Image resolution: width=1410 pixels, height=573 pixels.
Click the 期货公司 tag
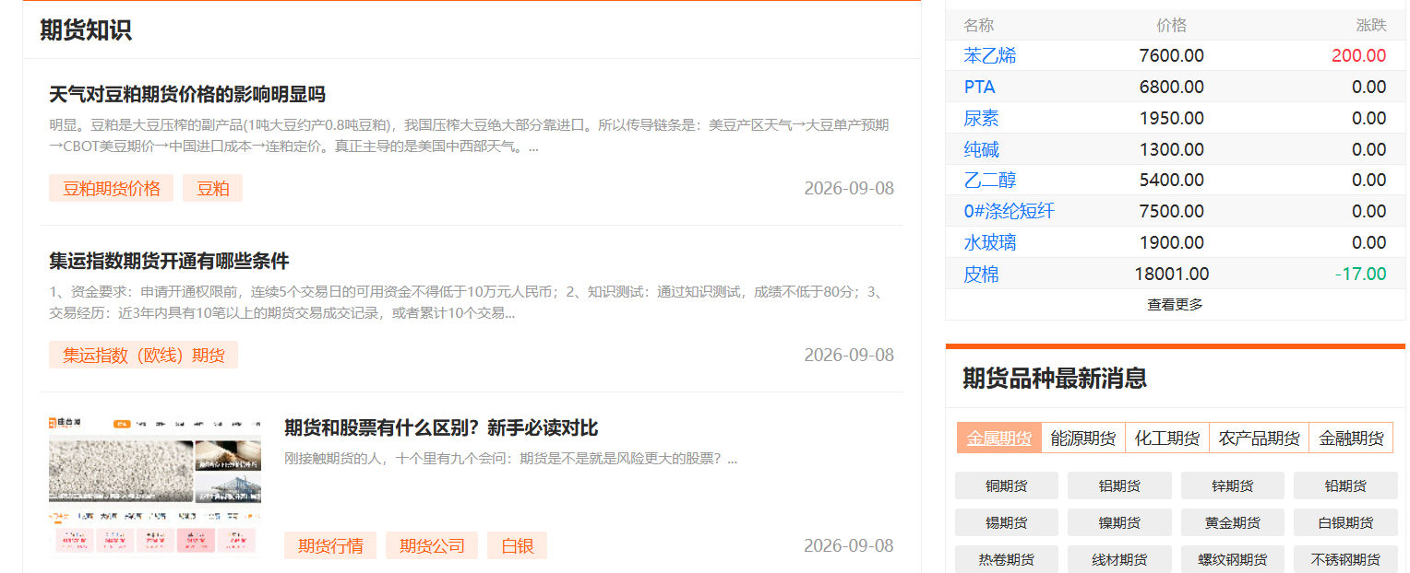[432, 545]
